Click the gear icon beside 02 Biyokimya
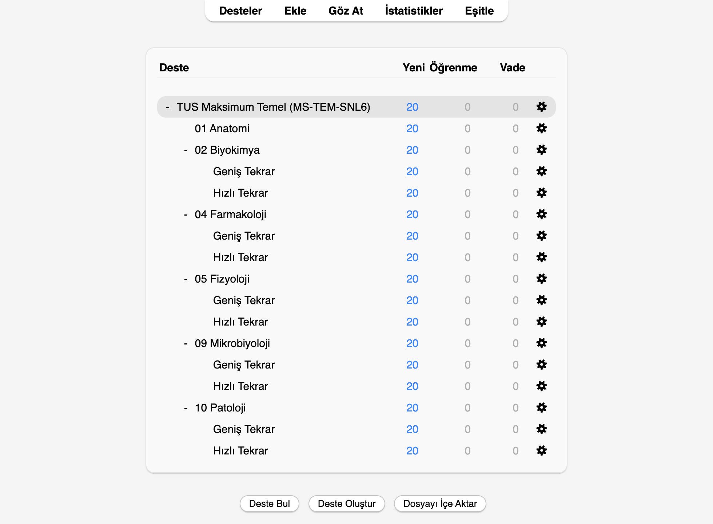The image size is (713, 524). click(541, 150)
